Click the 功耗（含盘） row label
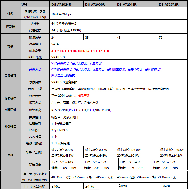This screenshot has height=190, width=188. [34, 152]
